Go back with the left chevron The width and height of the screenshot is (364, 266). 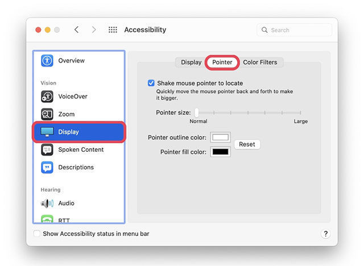pos(77,30)
